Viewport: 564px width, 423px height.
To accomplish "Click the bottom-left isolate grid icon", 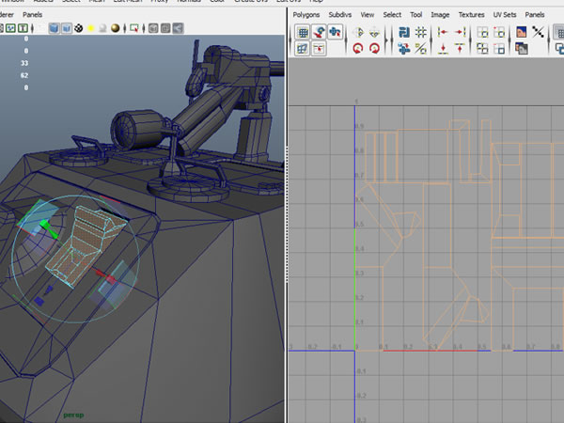I will click(x=482, y=49).
